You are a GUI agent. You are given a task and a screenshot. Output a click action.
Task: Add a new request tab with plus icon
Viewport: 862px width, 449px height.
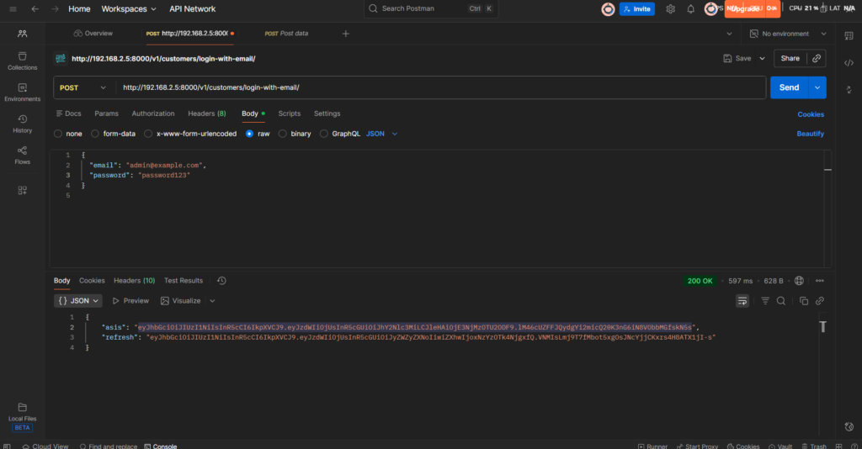345,34
